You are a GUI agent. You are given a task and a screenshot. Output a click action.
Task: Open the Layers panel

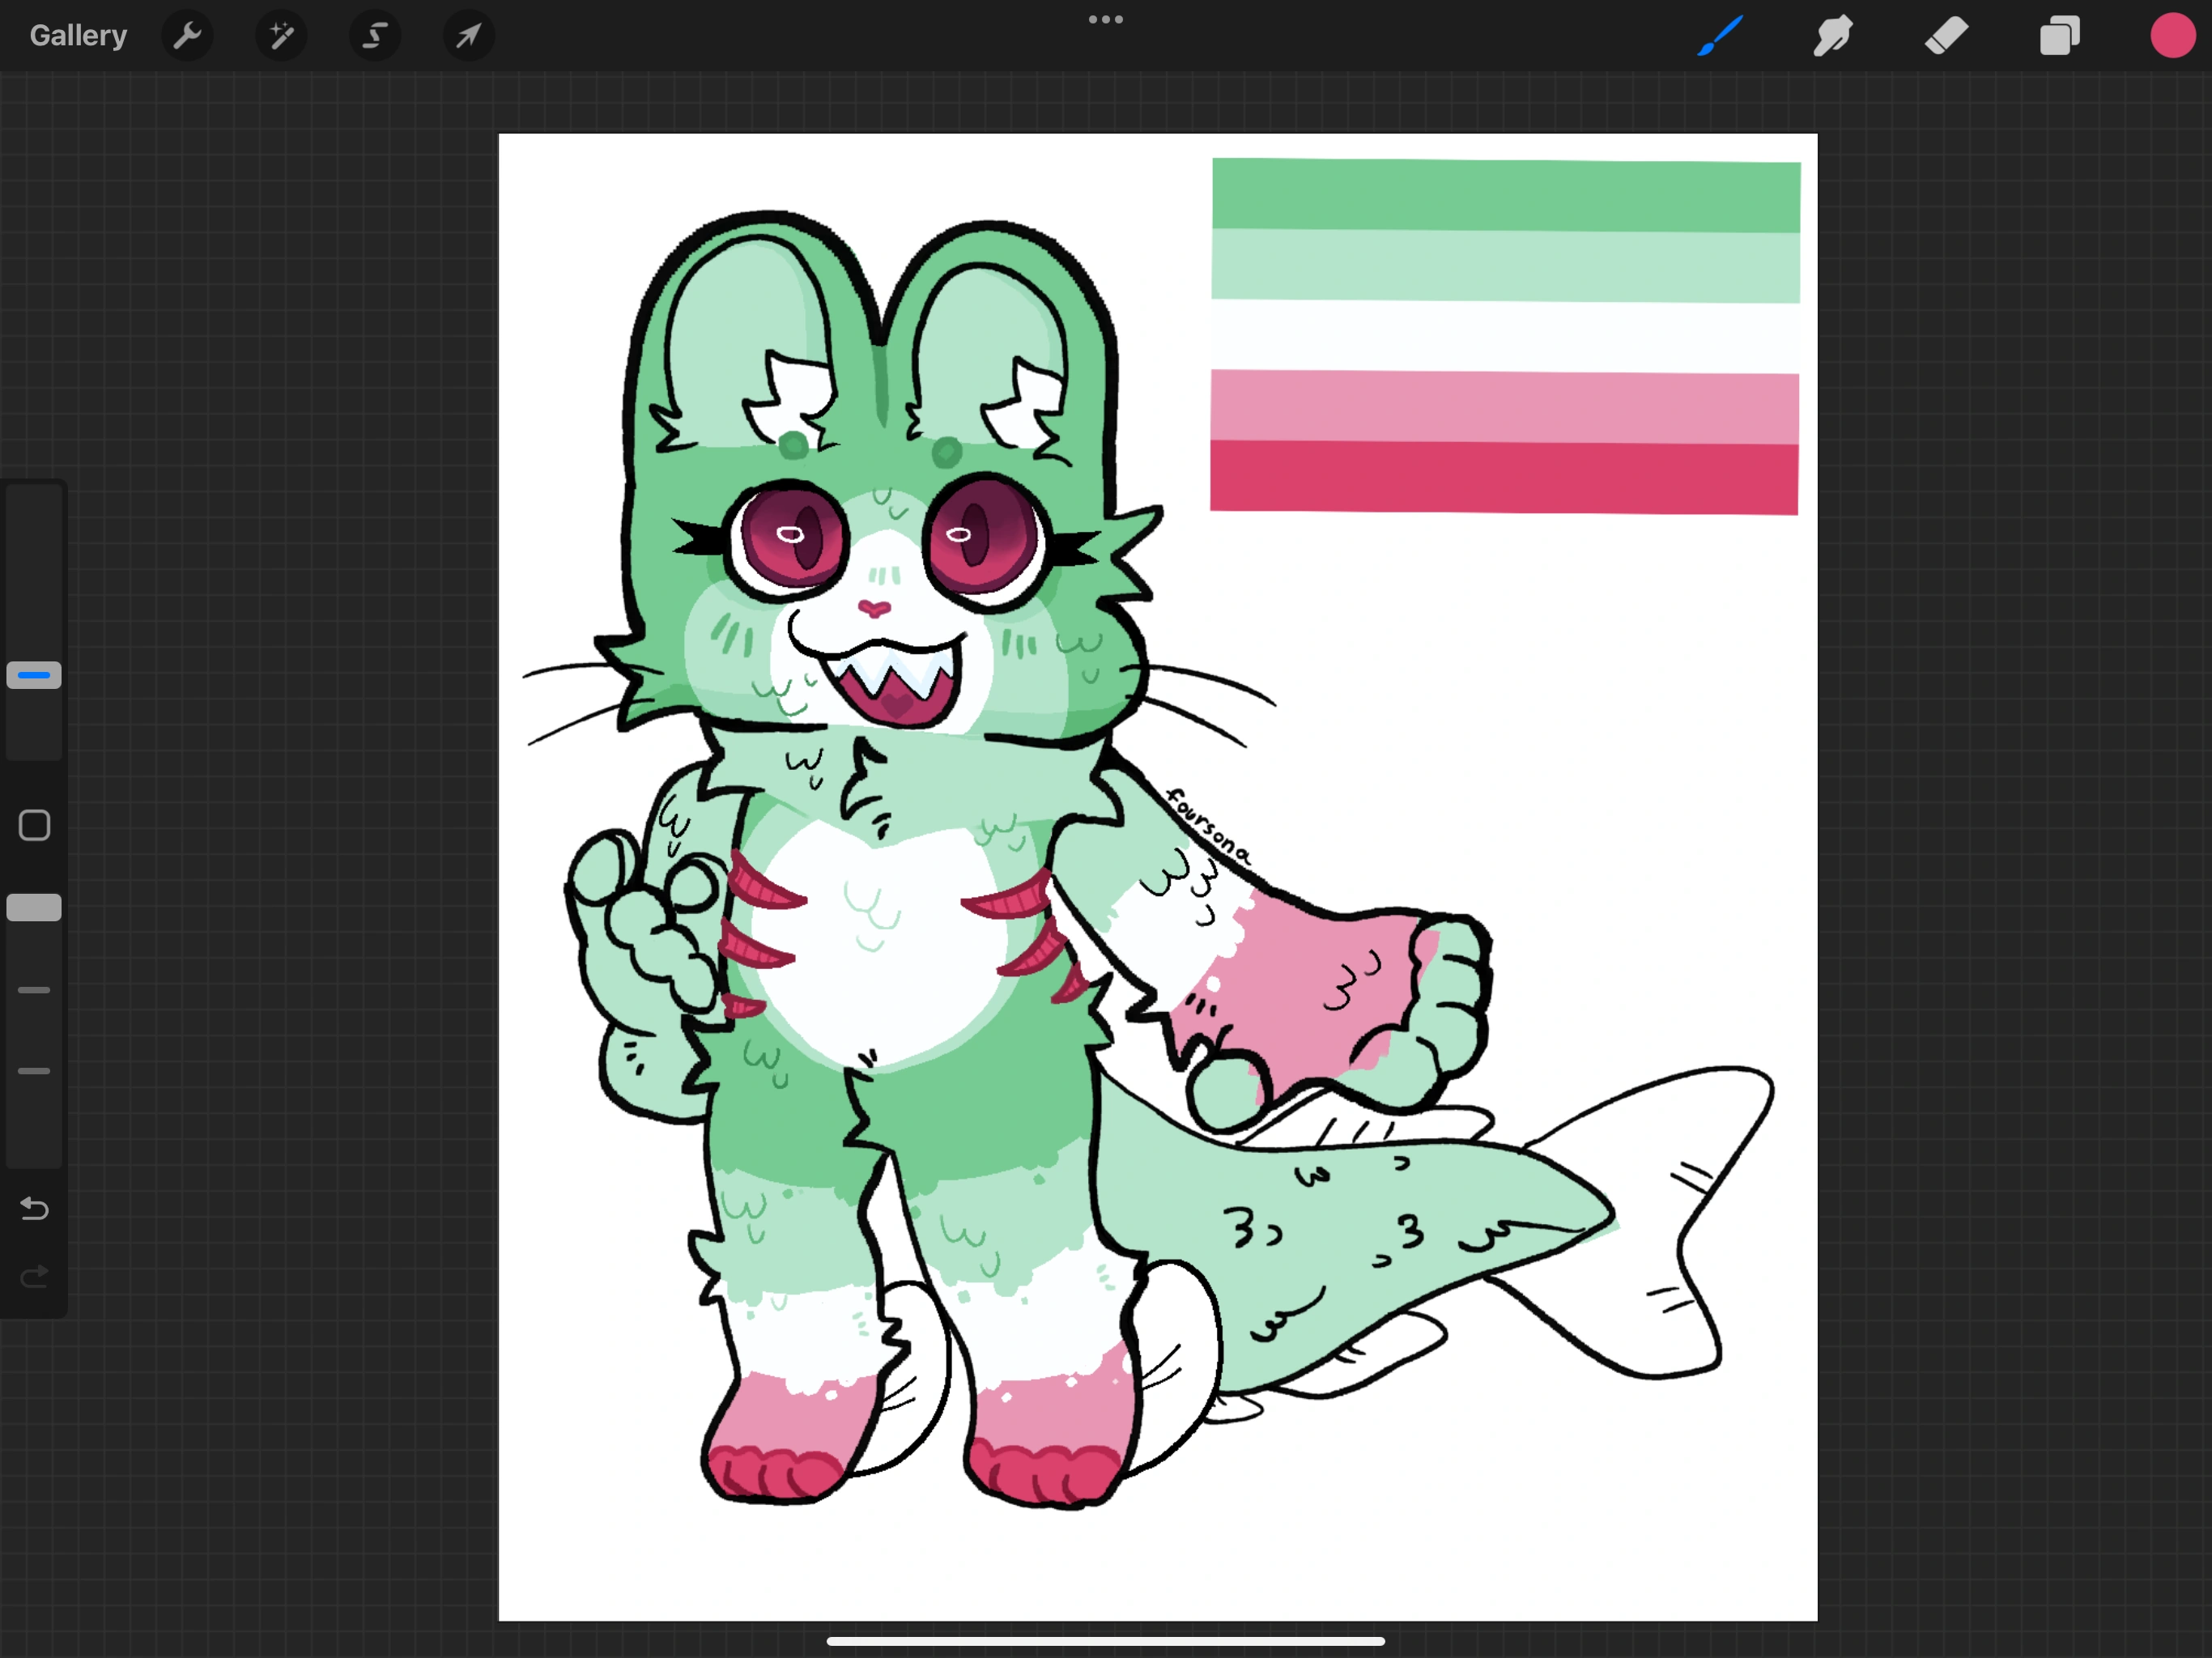pos(2060,35)
